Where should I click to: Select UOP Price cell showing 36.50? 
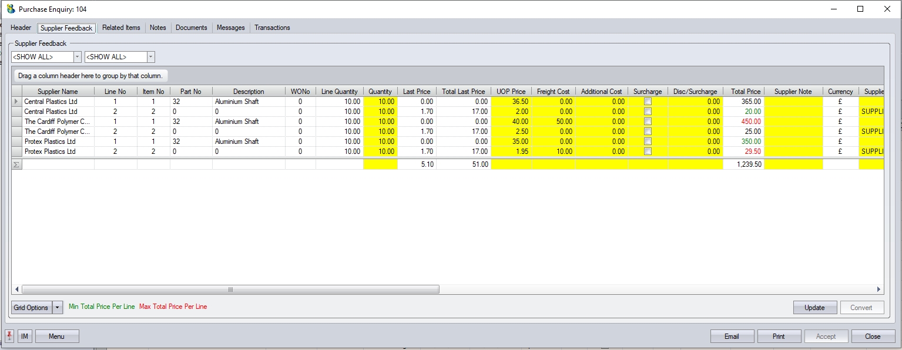[511, 102]
